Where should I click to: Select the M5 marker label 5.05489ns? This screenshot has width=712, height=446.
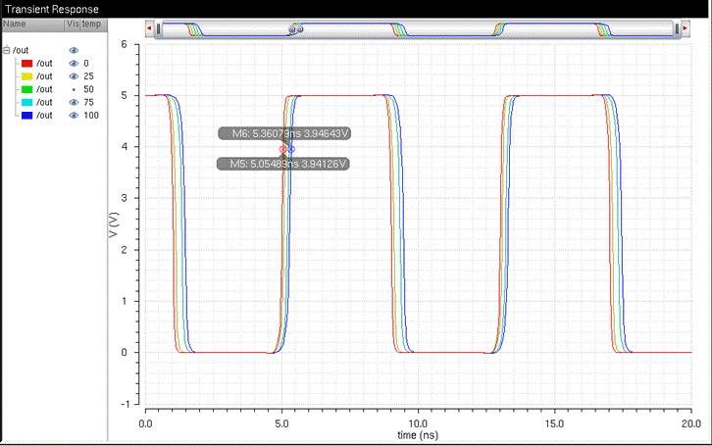coord(282,164)
